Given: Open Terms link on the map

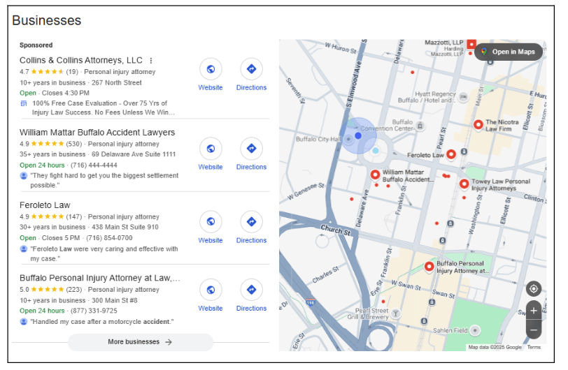Looking at the screenshot, I should click(534, 347).
